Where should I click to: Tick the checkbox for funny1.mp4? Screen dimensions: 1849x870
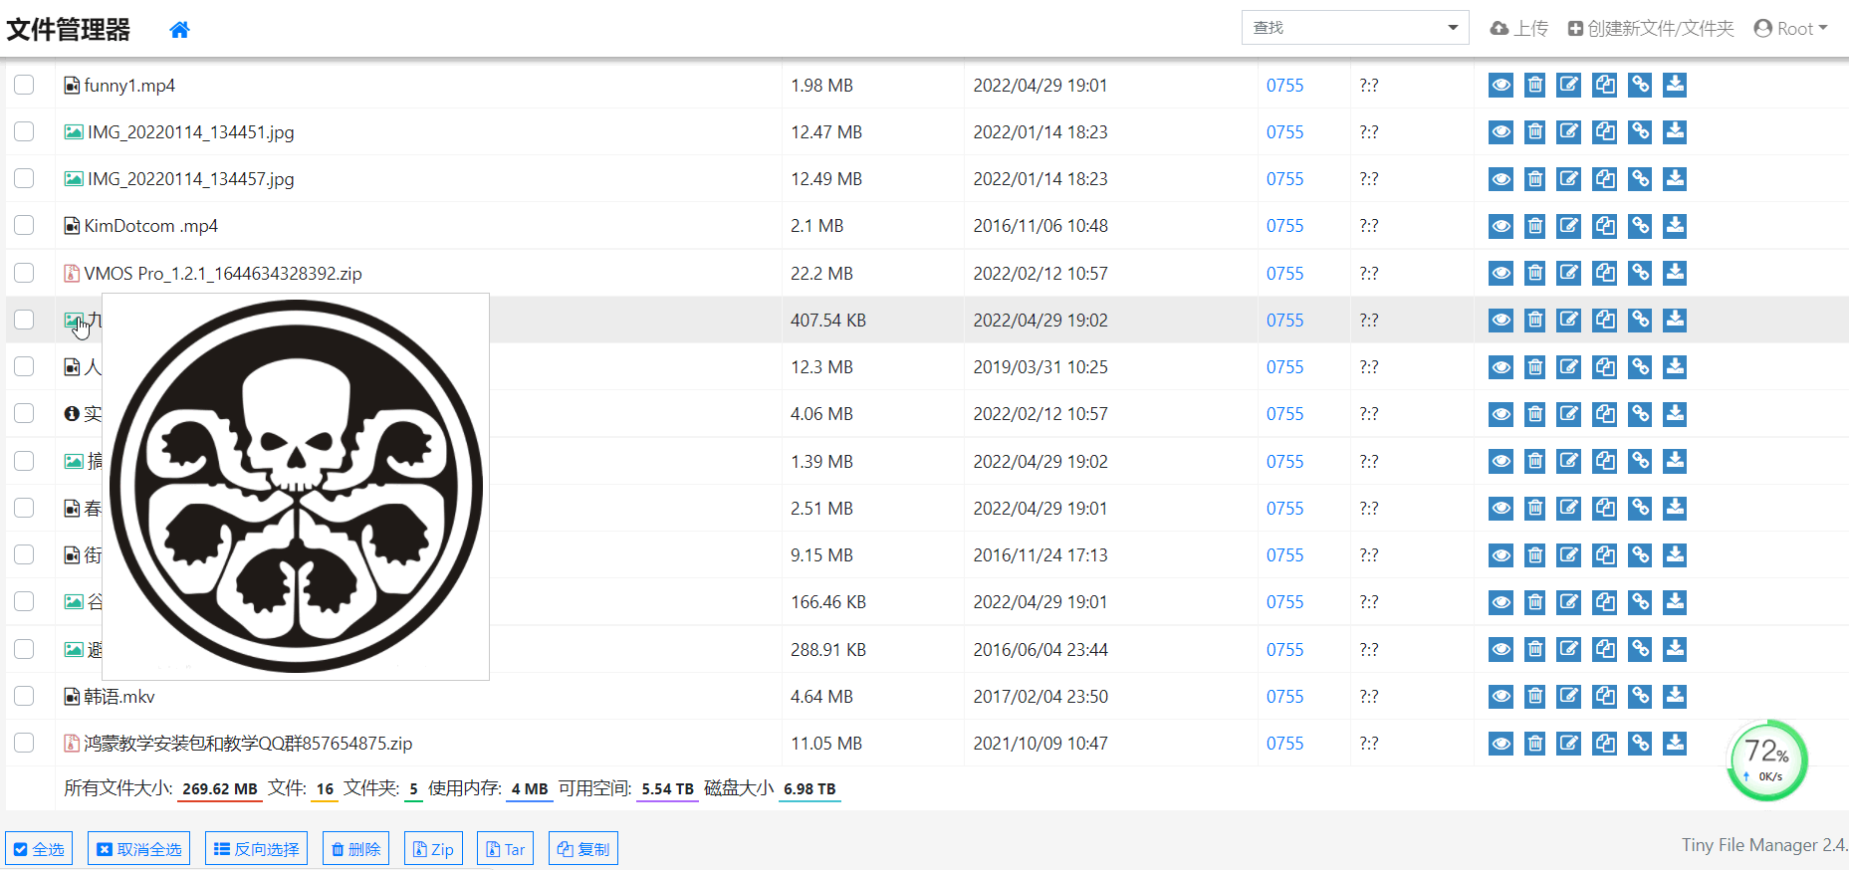[x=24, y=85]
